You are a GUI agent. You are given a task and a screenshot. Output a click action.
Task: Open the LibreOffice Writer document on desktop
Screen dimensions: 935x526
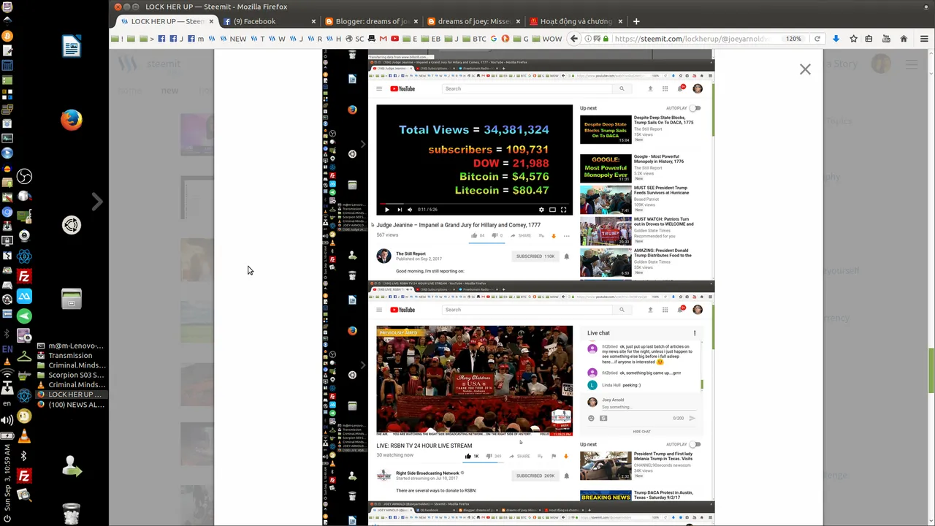[71, 46]
